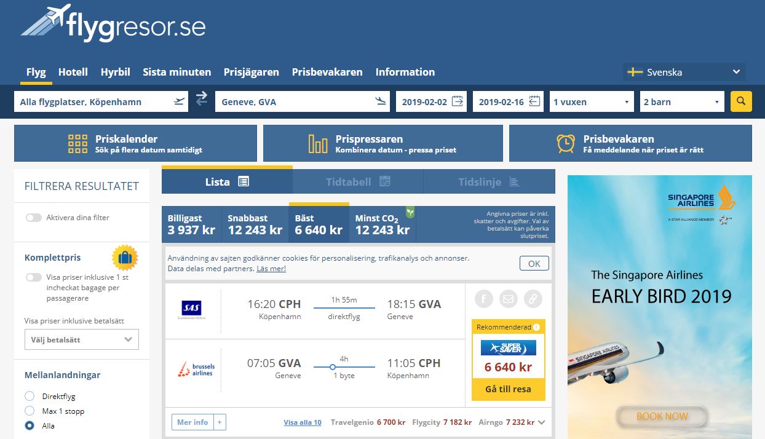The height and width of the screenshot is (439, 765).
Task: Open the 1 vuxen passengers dropdown
Action: [x=592, y=101]
